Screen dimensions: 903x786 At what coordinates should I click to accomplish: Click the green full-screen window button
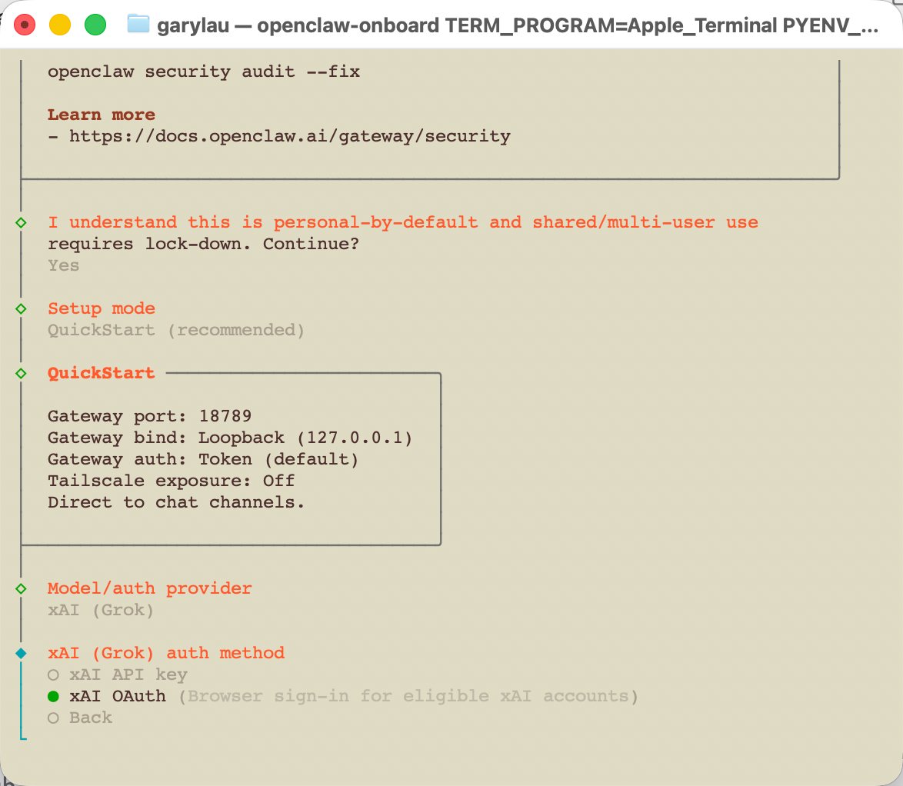tap(95, 25)
